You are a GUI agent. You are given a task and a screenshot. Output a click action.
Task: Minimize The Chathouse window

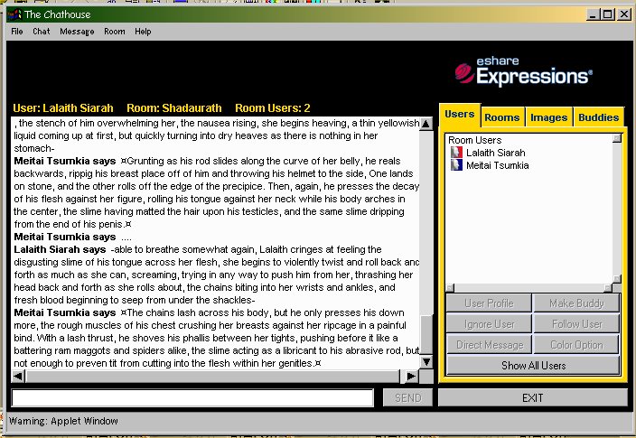594,14
